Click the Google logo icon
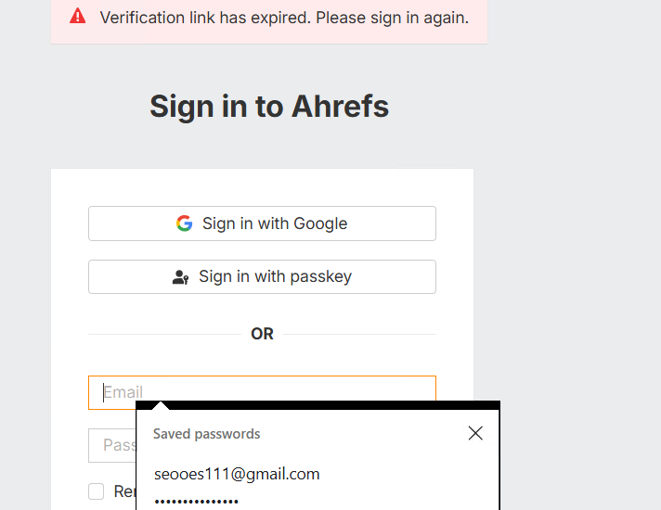Image resolution: width=661 pixels, height=510 pixels. coord(184,223)
